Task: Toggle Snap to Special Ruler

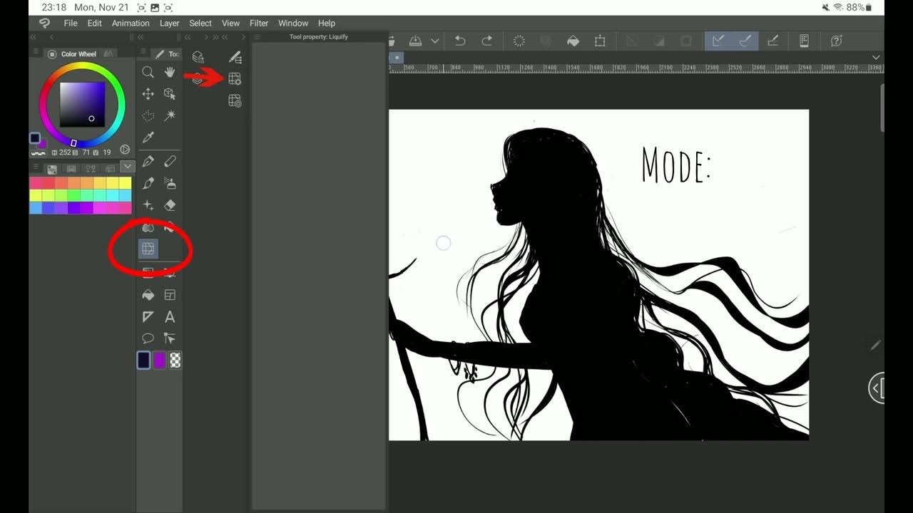Action: coord(745,41)
